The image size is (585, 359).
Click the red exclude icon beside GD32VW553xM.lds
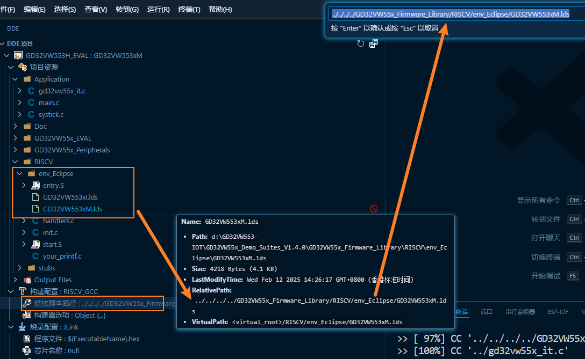(374, 209)
